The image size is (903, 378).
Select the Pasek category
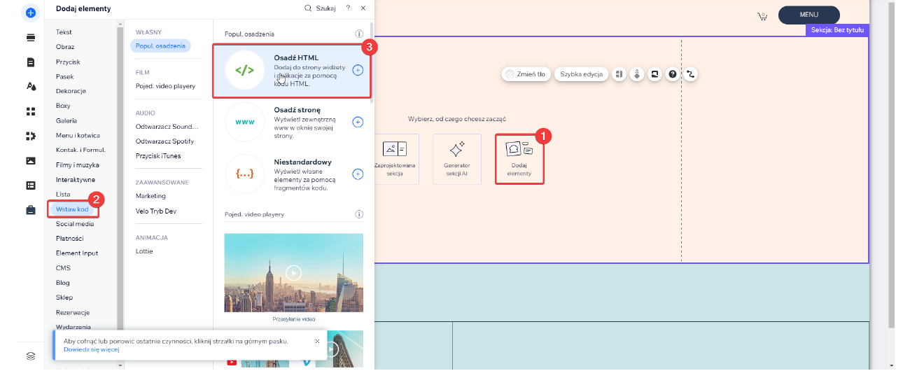point(64,76)
